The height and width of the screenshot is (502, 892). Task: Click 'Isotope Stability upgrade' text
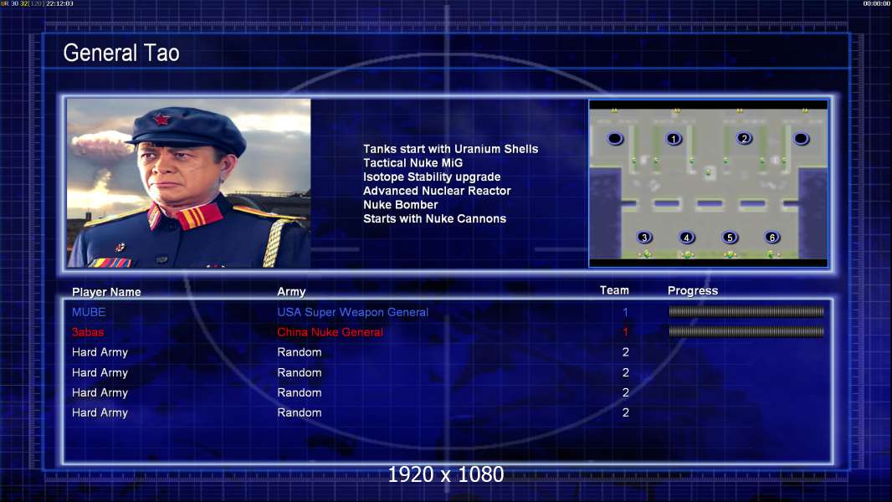432,177
